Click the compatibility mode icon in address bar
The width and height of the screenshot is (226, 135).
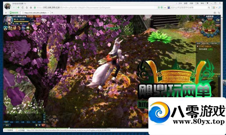click(x=162, y=8)
